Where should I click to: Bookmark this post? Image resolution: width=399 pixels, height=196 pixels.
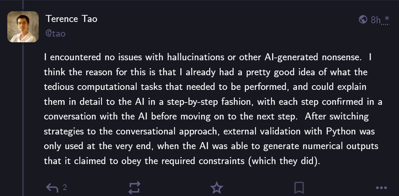click(x=299, y=188)
